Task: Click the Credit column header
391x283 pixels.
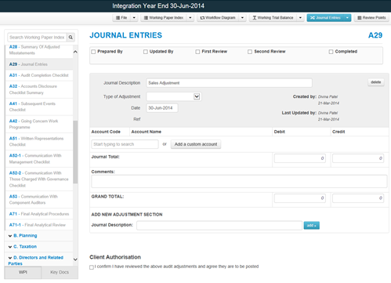Action: [x=339, y=132]
